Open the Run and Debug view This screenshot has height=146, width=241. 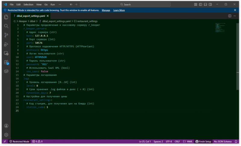tap(6, 44)
